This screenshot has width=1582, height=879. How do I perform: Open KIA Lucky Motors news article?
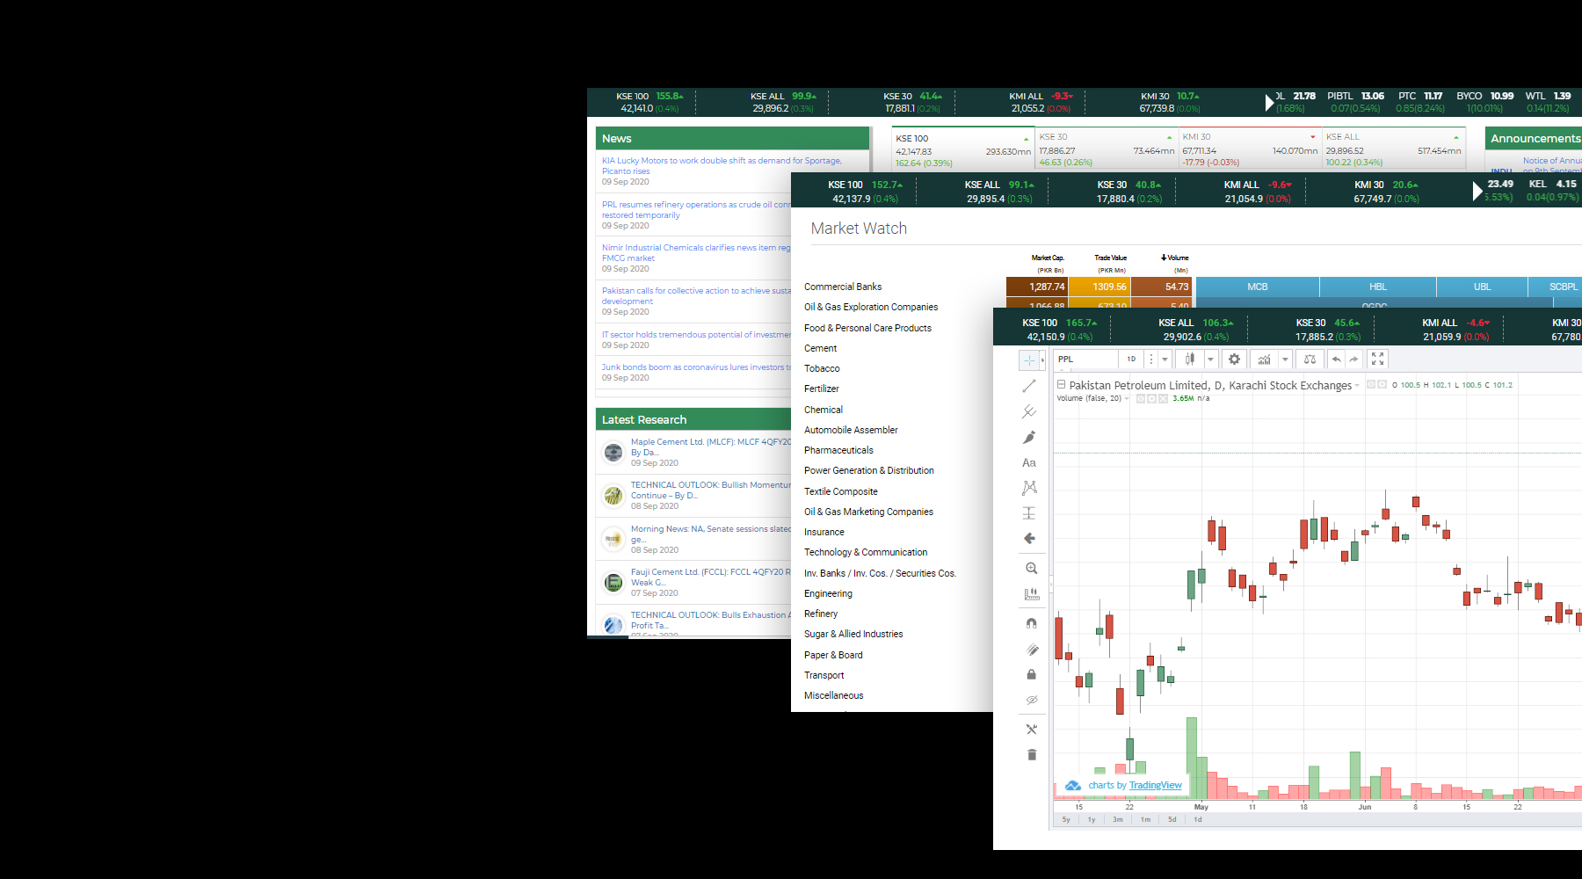tap(722, 166)
